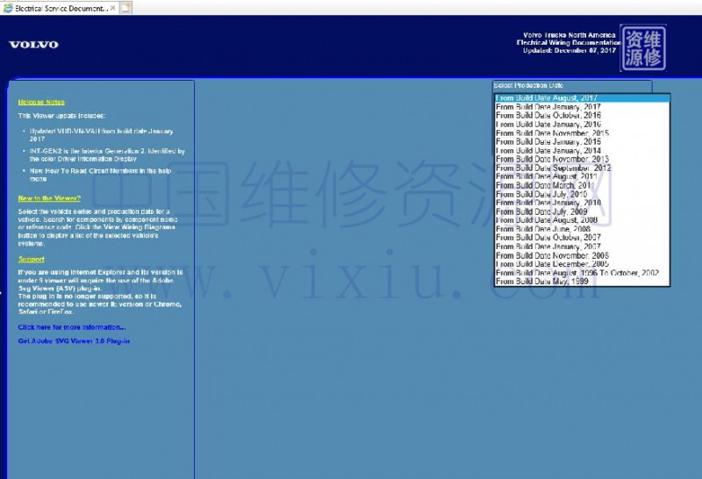The height and width of the screenshot is (479, 702).
Task: Click the Electrical Wiring Documentation heading
Action: pos(569,42)
